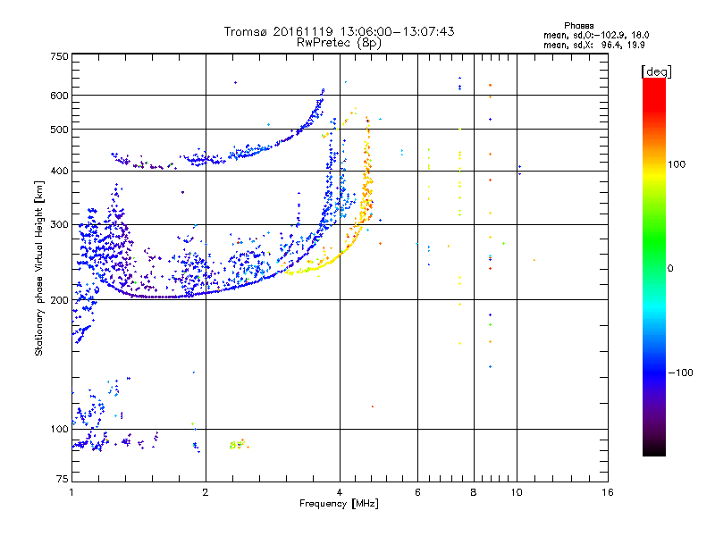Screen dimensions: 715x536
Task: Click the y-axis tick label '100'
Action: coord(59,430)
